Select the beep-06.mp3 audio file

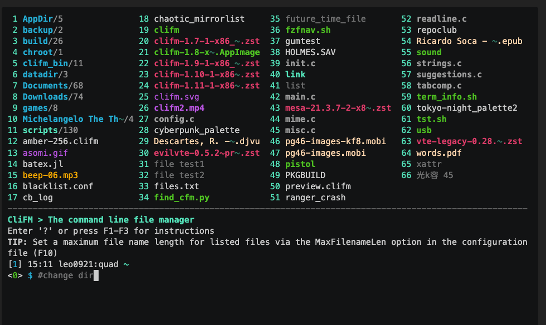[50, 175]
